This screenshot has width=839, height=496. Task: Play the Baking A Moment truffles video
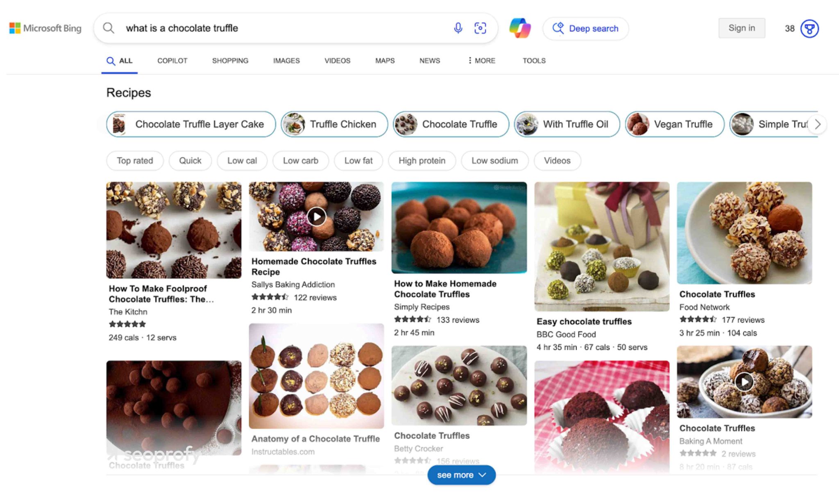click(x=744, y=381)
